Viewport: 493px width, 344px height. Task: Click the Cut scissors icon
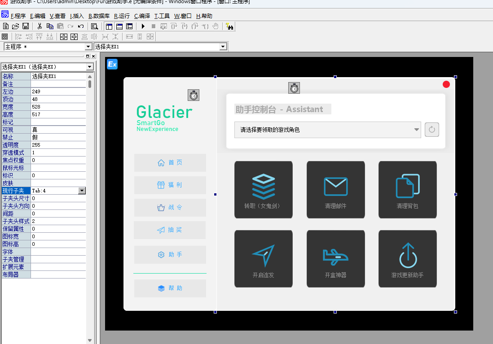coord(40,26)
